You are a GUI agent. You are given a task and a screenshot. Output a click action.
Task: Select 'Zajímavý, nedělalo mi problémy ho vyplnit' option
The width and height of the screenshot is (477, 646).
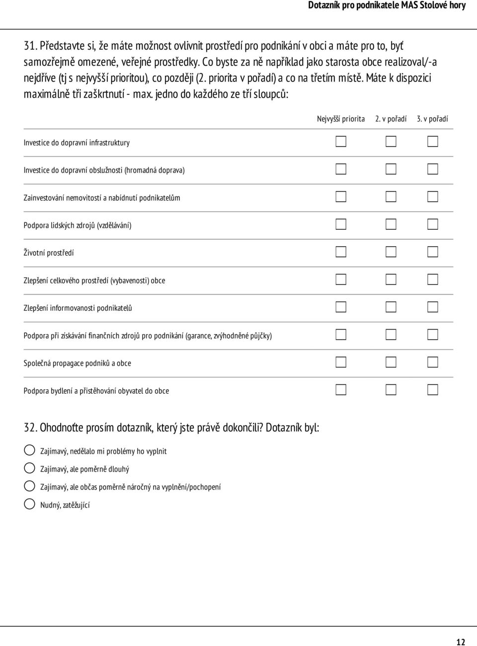pos(29,450)
